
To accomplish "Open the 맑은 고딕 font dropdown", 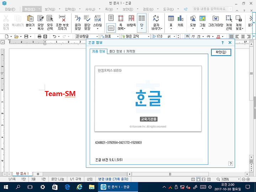I will tap(149, 37).
